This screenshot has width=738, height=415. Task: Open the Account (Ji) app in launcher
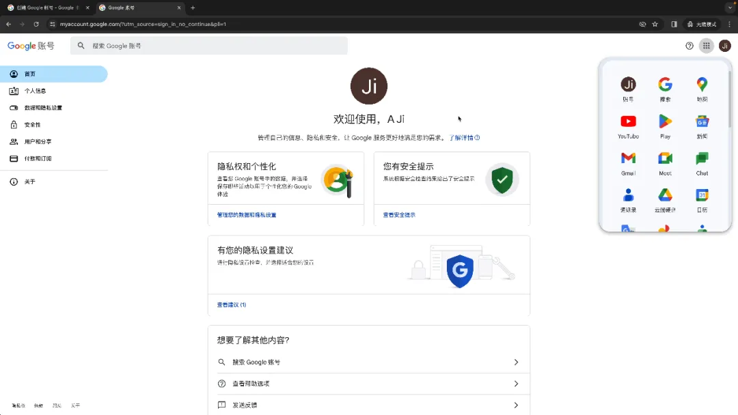629,89
